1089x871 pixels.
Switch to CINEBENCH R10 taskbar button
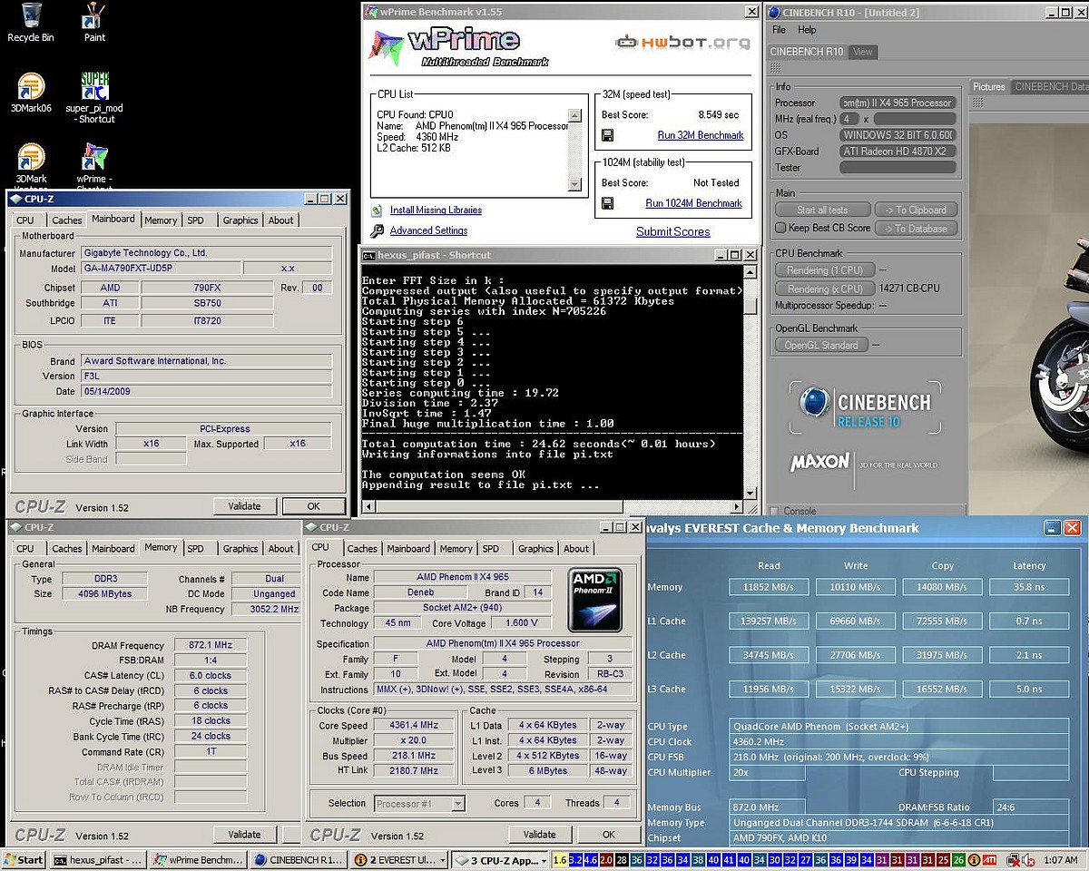(298, 859)
